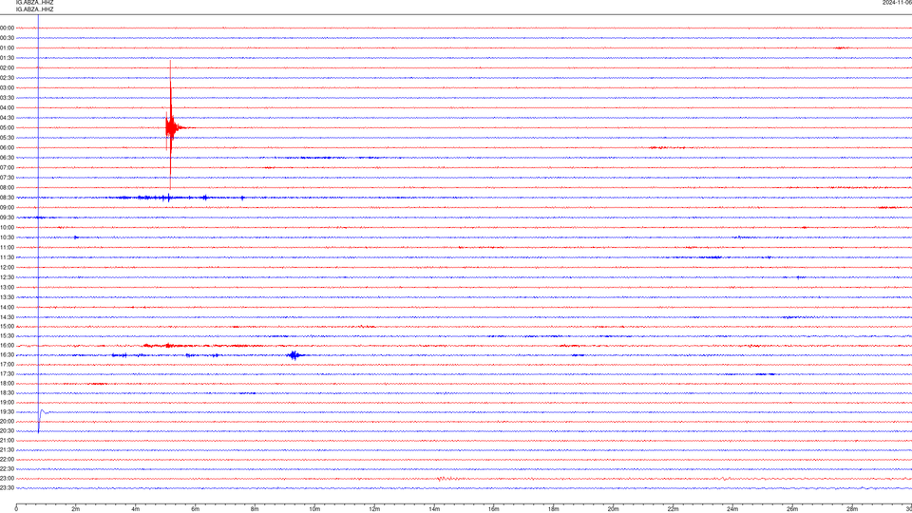912x513 pixels.
Task: Select the 24m axis tick label
Action: pyautogui.click(x=732, y=509)
